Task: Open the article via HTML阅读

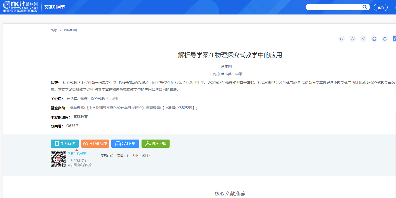Action: coord(95,144)
